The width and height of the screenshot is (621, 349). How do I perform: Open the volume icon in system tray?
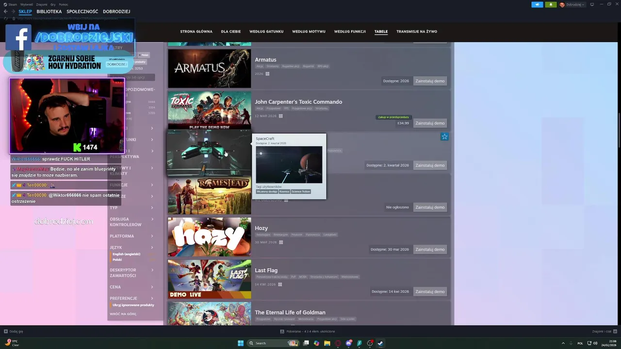[595, 343]
